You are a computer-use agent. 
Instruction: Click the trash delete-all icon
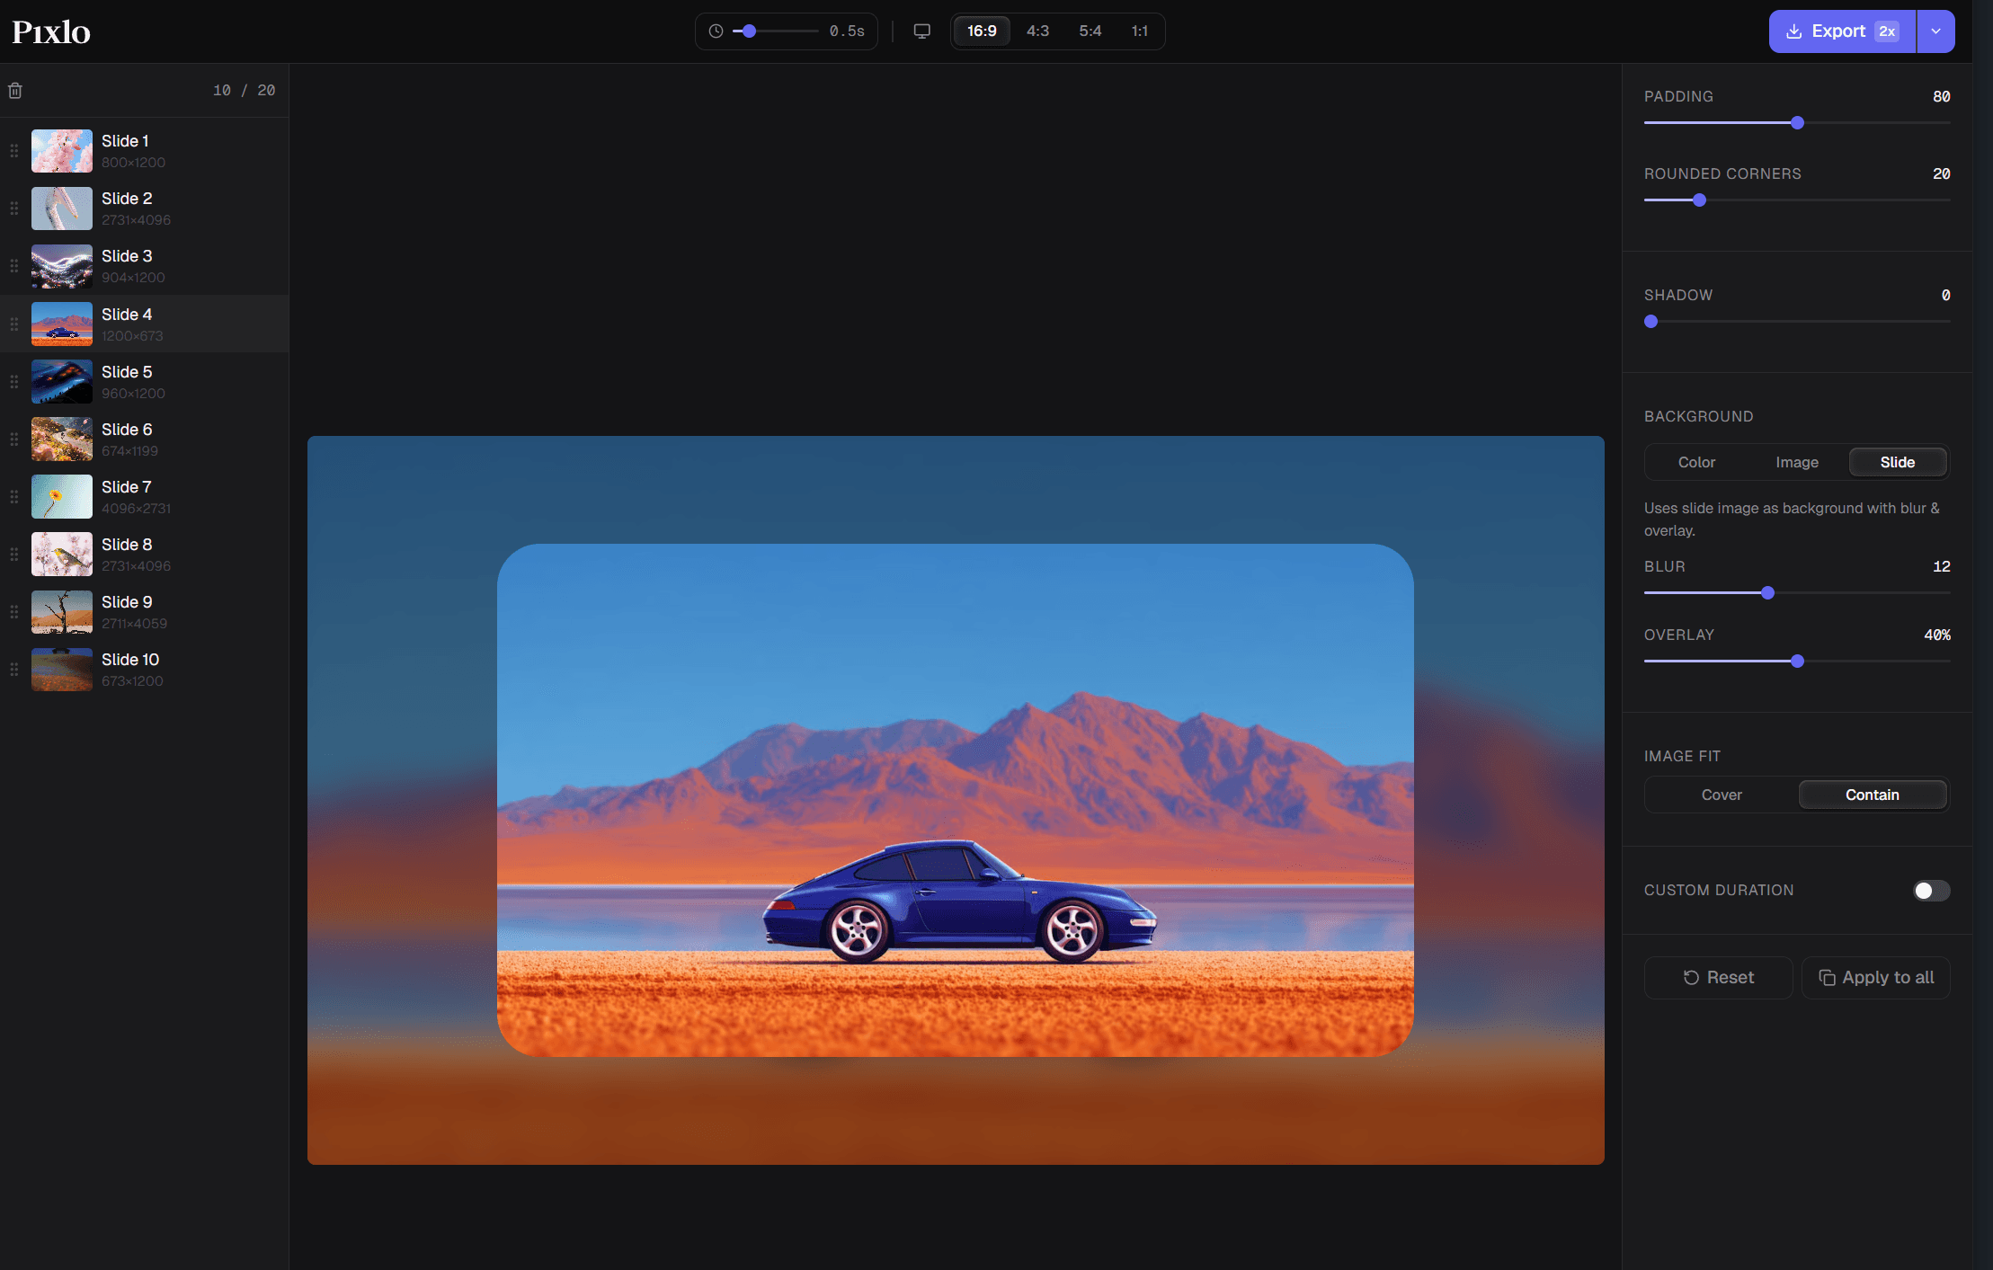pos(15,91)
